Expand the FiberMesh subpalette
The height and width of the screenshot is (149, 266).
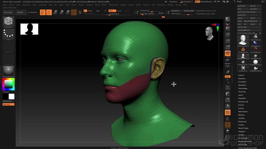click(242, 98)
